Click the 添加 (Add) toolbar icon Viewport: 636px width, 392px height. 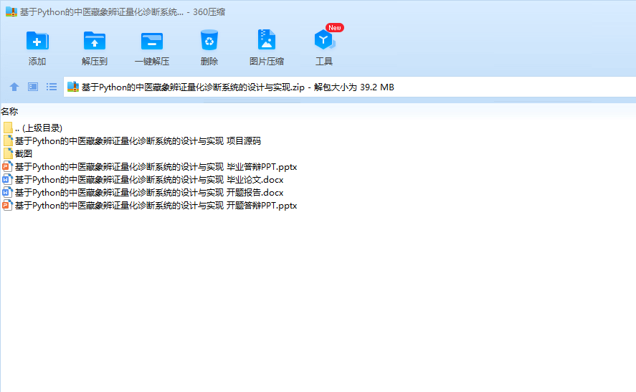37,41
